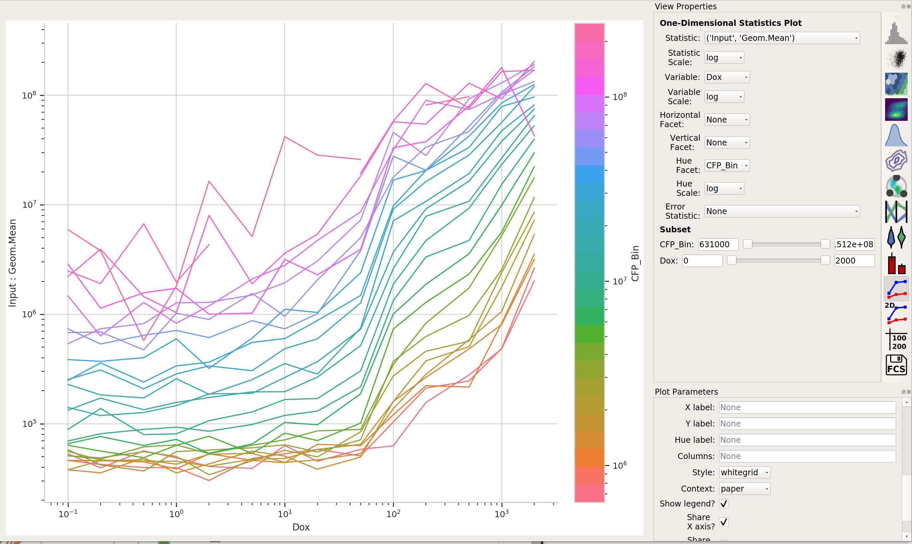Image resolution: width=912 pixels, height=544 pixels.
Task: Open the Statistic dropdown menu
Action: pyautogui.click(x=782, y=38)
